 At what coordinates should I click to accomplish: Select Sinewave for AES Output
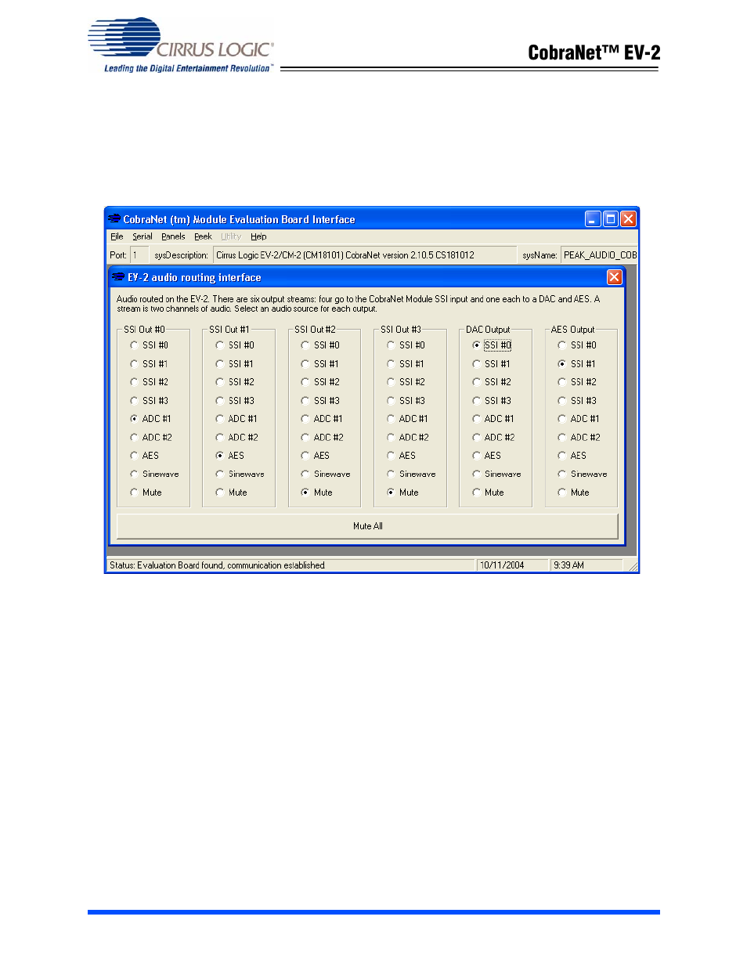coord(562,474)
